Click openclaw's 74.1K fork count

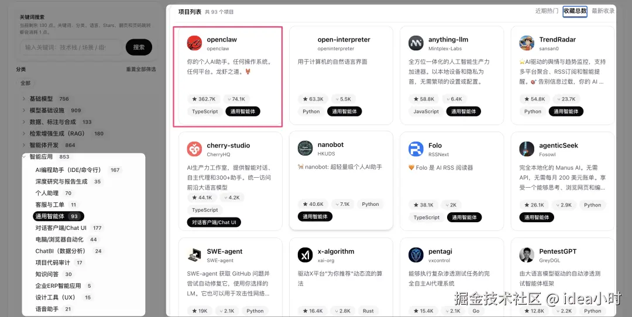coord(236,99)
